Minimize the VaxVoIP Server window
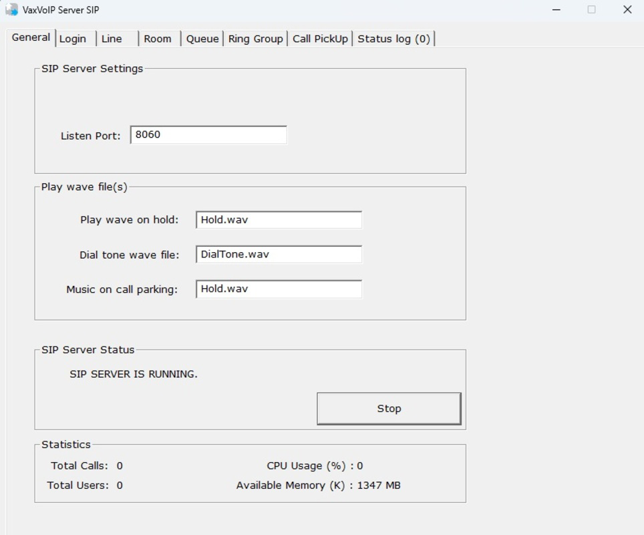The image size is (644, 535). pos(555,10)
